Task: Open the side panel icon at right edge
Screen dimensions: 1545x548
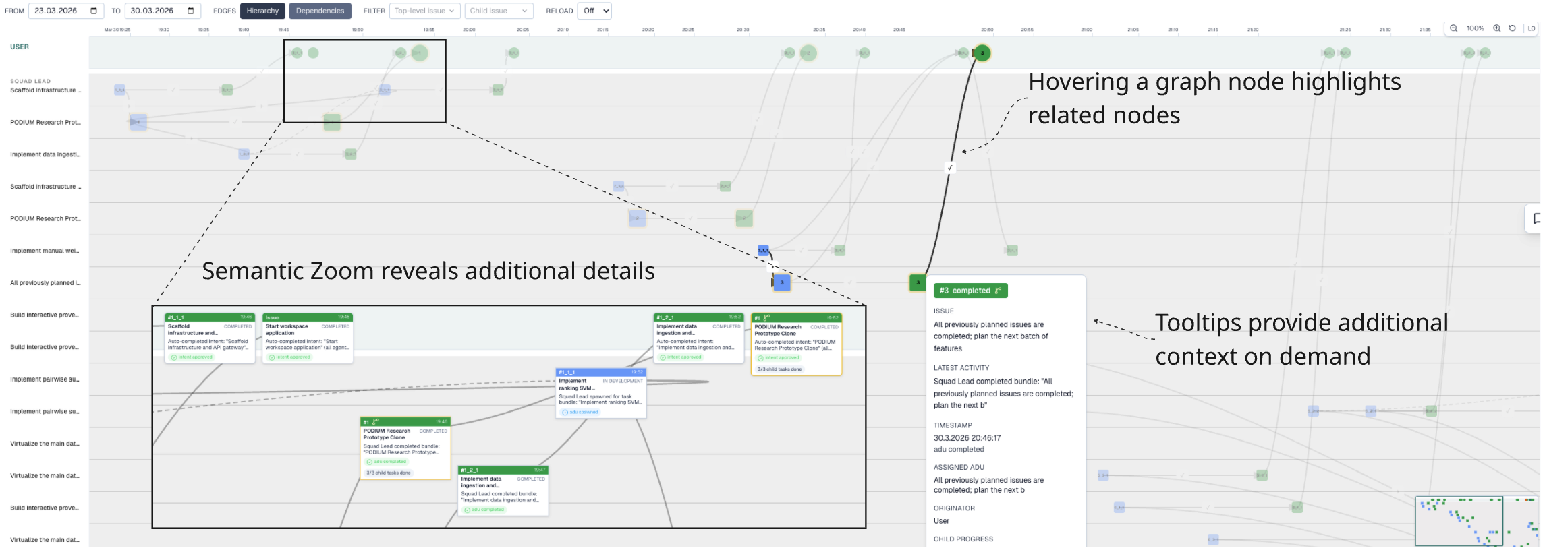Action: pos(1536,218)
